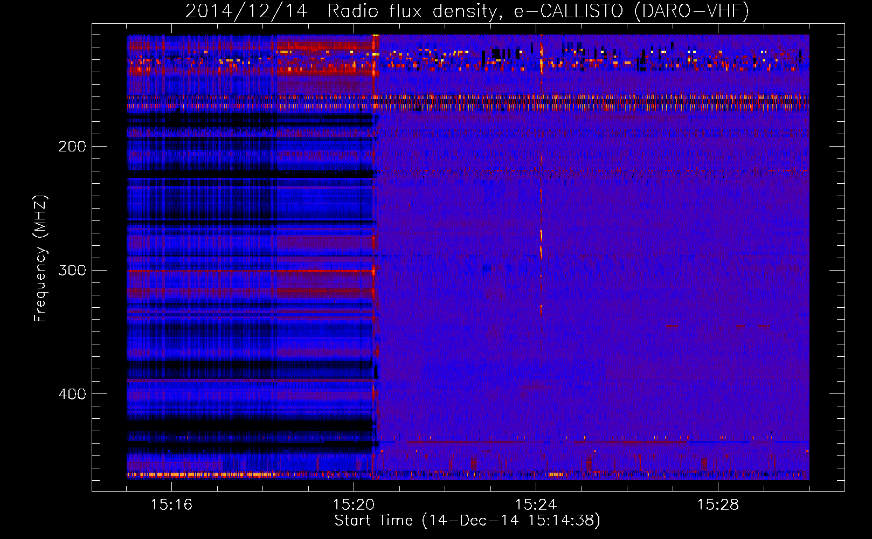
Task: Click the 15:16 time tick label
Action: tap(171, 505)
